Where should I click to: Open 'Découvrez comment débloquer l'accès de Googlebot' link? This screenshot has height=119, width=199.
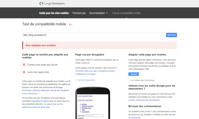click(x=46, y=92)
